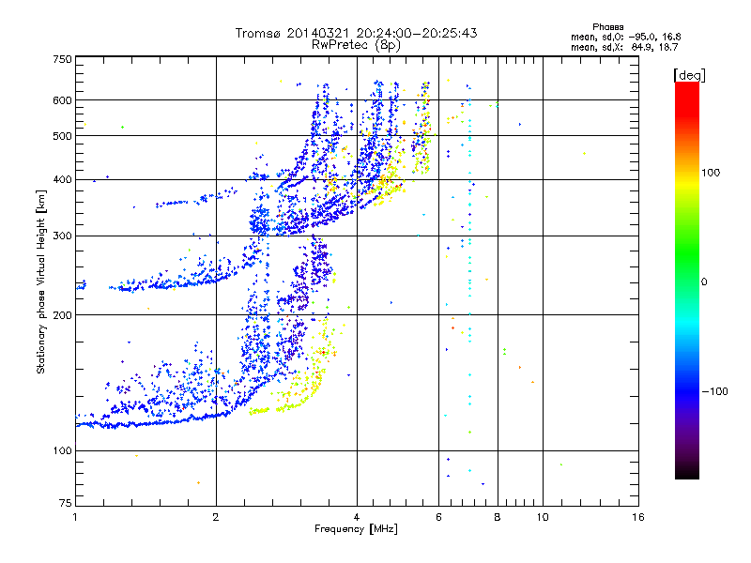The width and height of the screenshot is (751, 563).
Task: Click the colorbar tick label '0'
Action: (704, 282)
